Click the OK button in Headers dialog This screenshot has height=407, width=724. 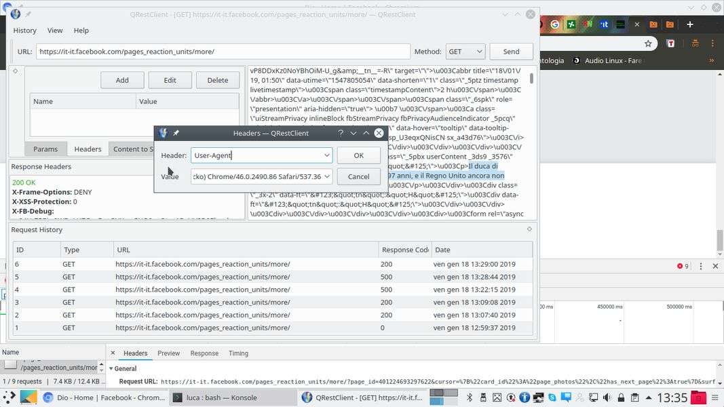click(358, 155)
